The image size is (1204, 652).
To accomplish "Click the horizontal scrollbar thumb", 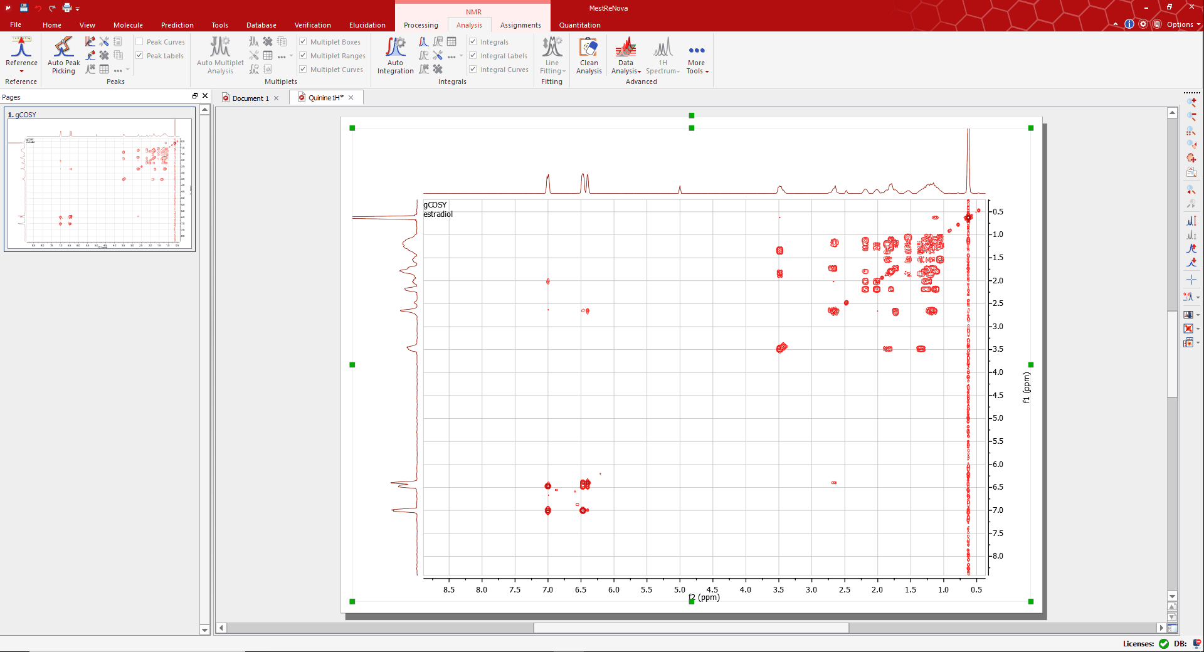I will click(691, 628).
